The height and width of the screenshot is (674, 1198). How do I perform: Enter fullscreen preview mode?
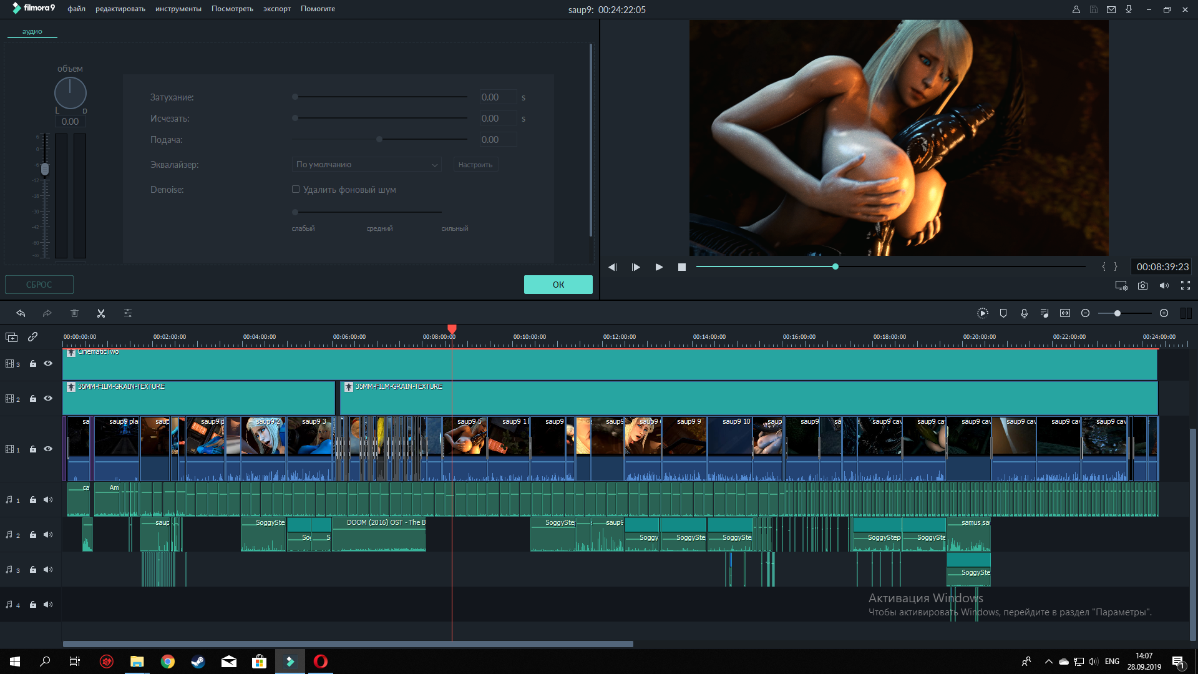(1186, 286)
